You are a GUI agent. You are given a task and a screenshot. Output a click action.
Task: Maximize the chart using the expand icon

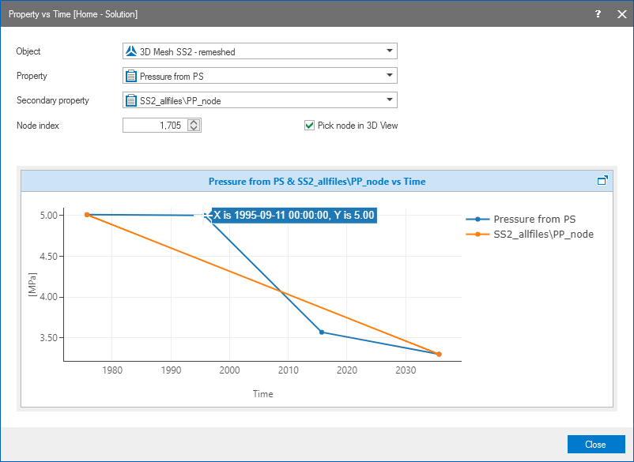[x=602, y=181]
